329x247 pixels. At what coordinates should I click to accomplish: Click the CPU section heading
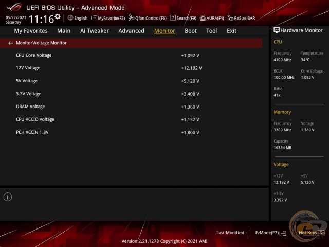278,42
